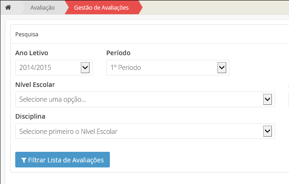
Task: Select the Gestão de Avaliações breadcrumb tab
Action: click(x=102, y=8)
